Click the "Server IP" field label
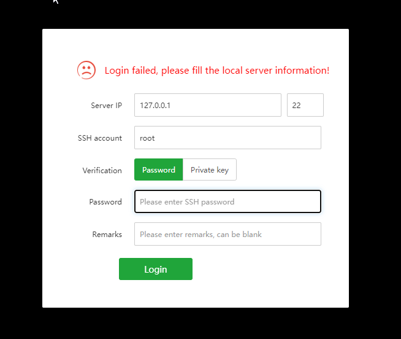 (x=106, y=106)
